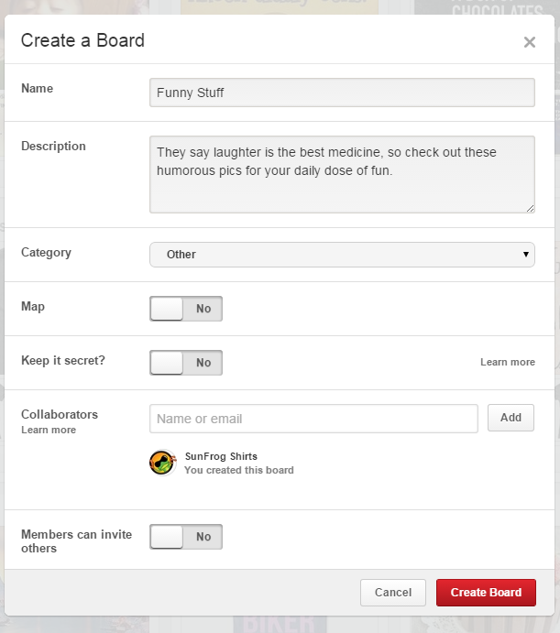The width and height of the screenshot is (560, 633).
Task: Enable the Keep it secret switch
Action: [x=186, y=363]
